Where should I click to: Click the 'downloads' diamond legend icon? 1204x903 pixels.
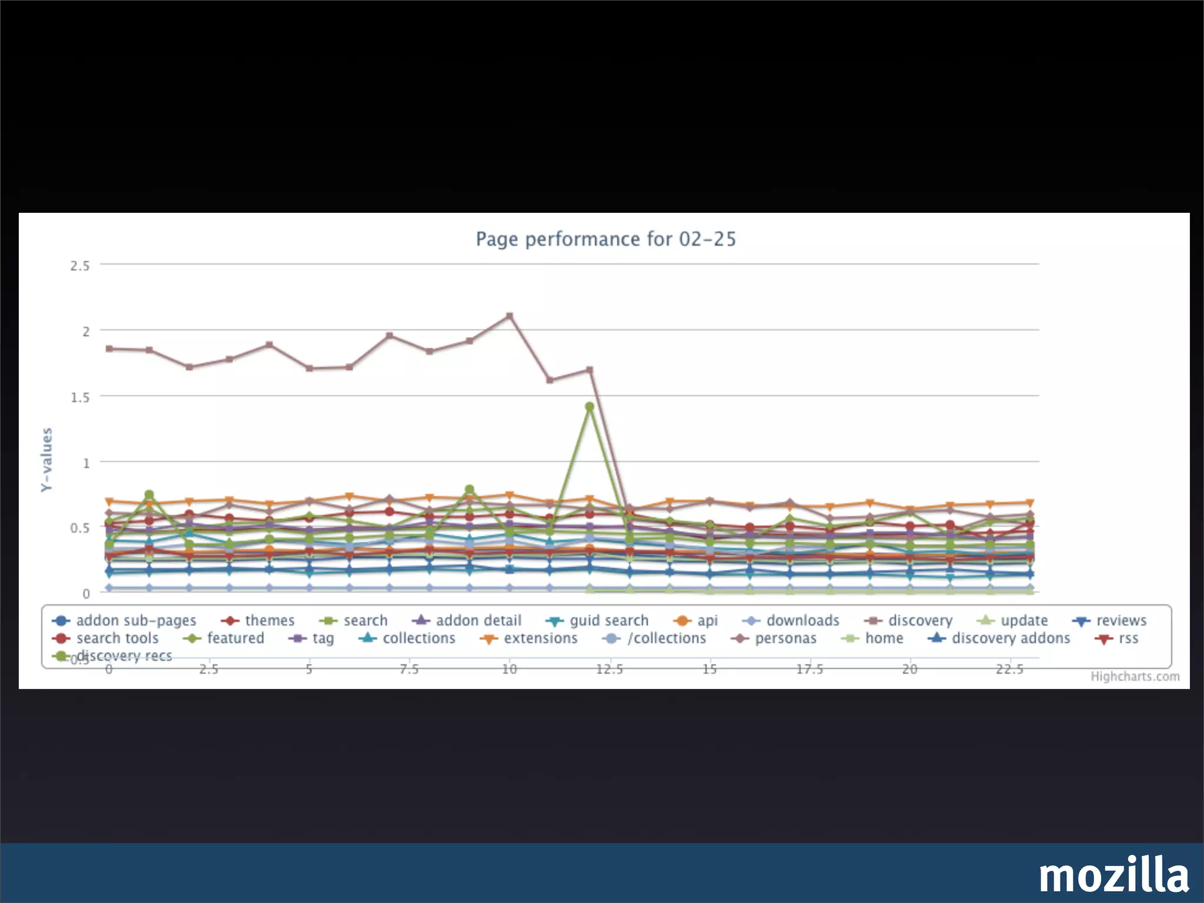tap(751, 621)
